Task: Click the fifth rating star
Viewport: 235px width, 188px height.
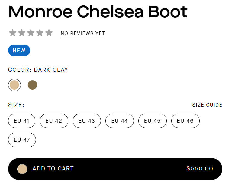Action: tap(49, 33)
